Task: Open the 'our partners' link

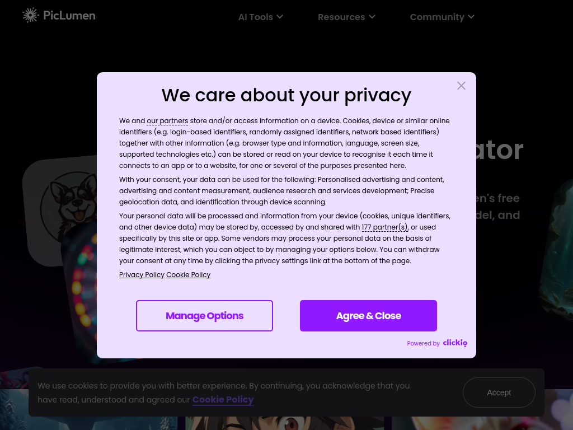Action: click(x=167, y=121)
